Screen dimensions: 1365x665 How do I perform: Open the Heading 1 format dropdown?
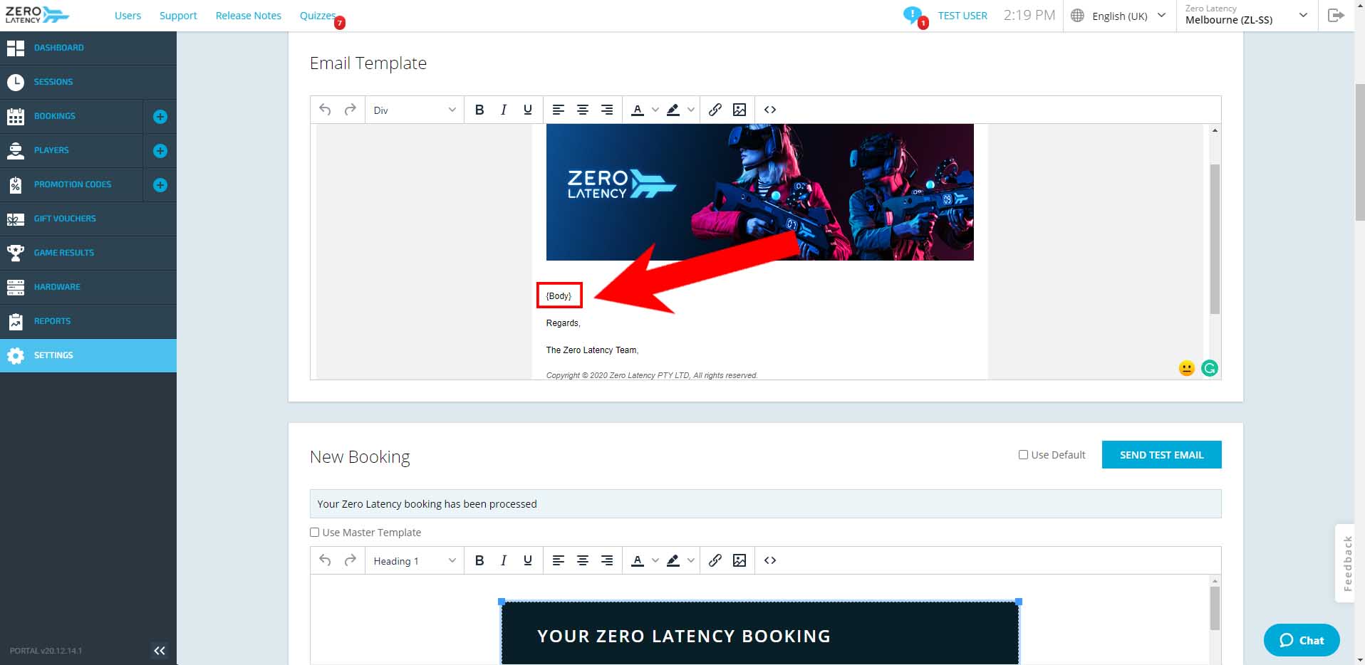pos(415,561)
